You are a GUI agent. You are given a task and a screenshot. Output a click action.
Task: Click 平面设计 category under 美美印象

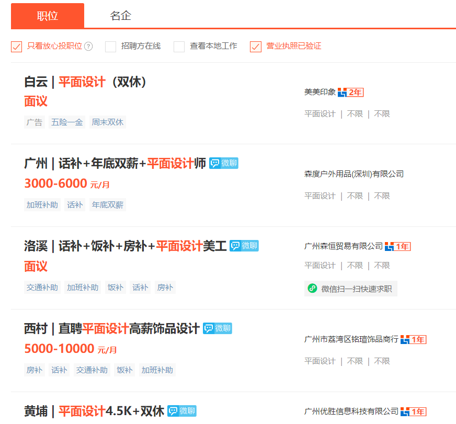coord(320,113)
